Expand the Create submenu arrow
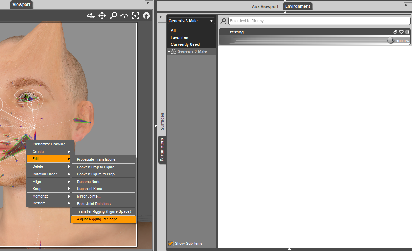The width and height of the screenshot is (412, 251). (x=69, y=152)
